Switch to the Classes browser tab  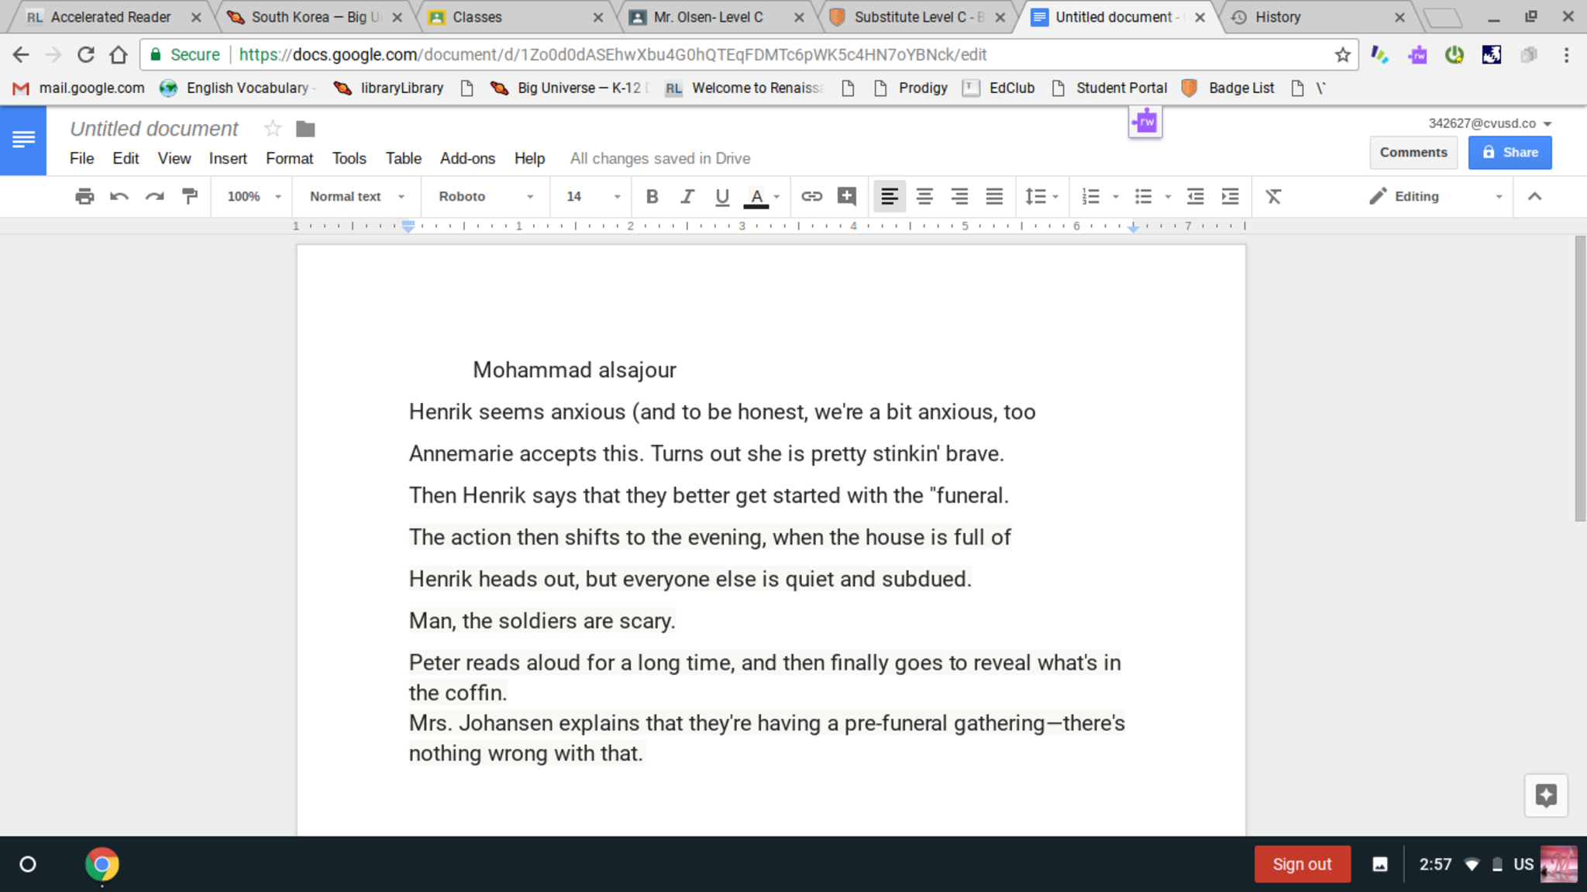click(x=511, y=17)
